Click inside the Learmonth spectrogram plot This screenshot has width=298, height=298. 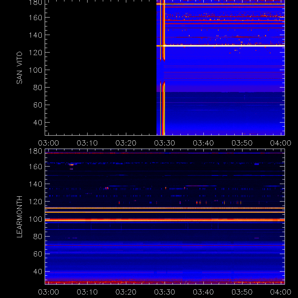pos(165,217)
